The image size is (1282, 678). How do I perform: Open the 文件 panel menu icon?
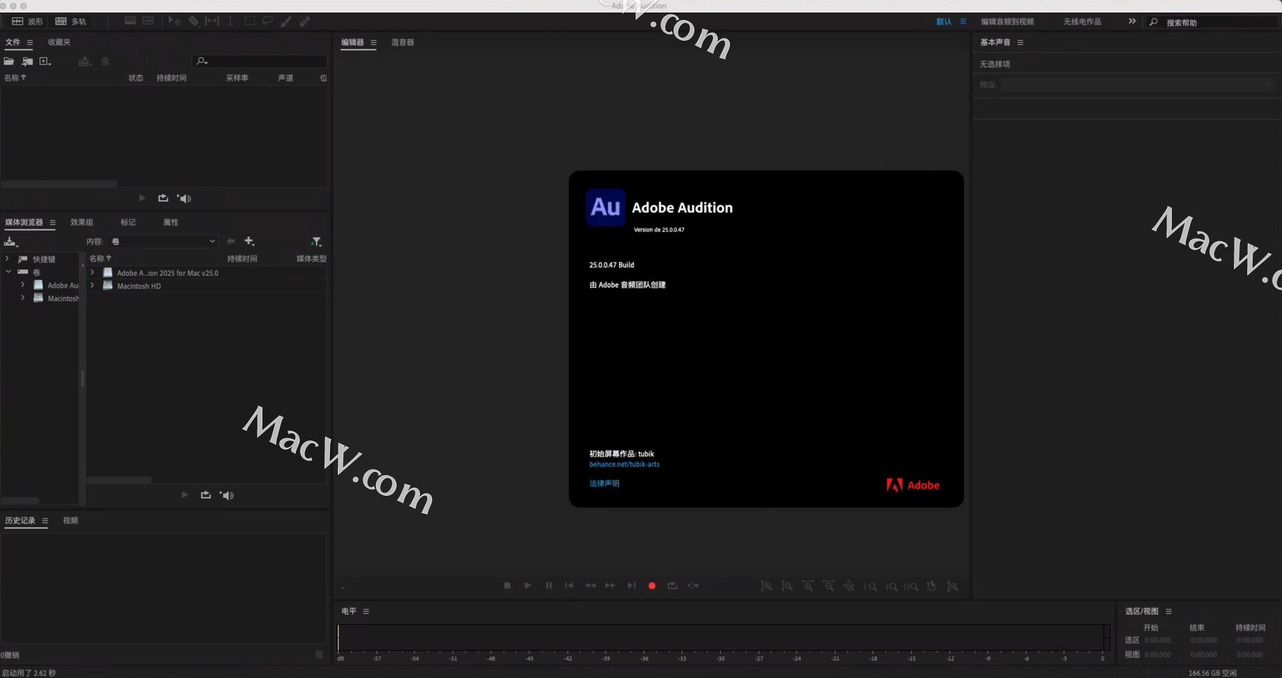[30, 43]
